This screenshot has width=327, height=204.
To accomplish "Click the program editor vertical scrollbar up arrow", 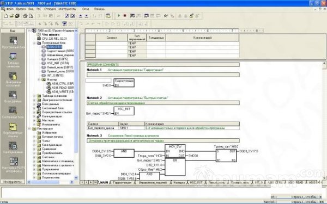I will pyautogui.click(x=324, y=63).
